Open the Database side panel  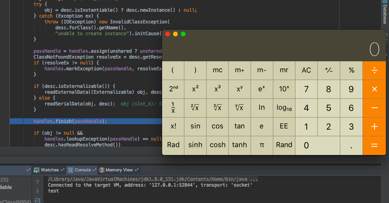385,12
